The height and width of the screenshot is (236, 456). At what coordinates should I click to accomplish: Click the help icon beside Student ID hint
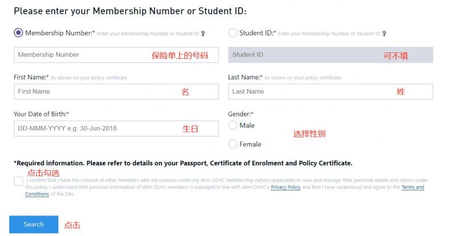click(x=384, y=34)
